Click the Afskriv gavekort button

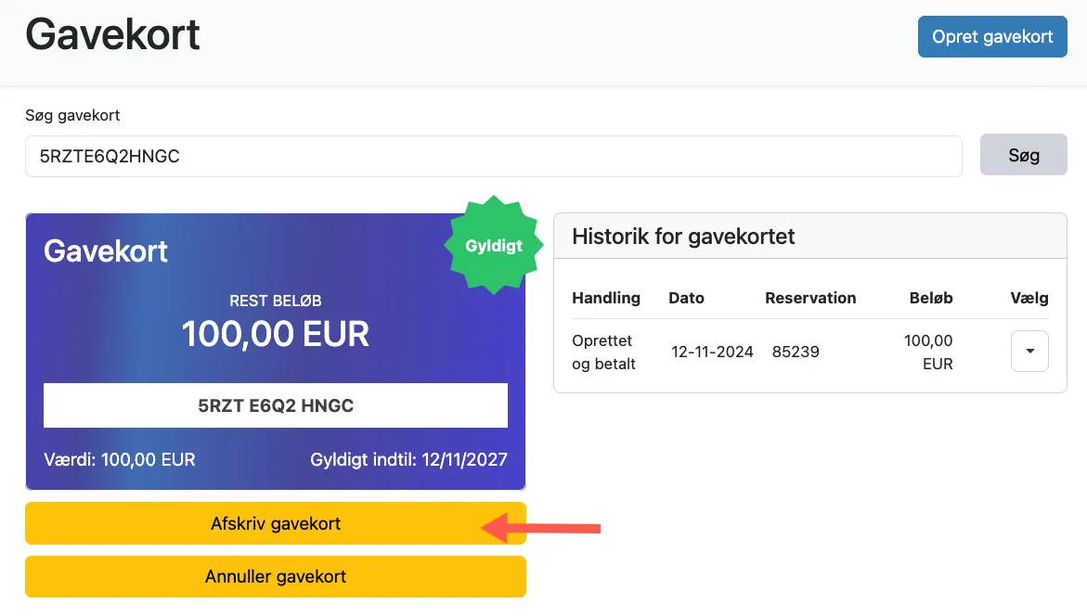275,523
